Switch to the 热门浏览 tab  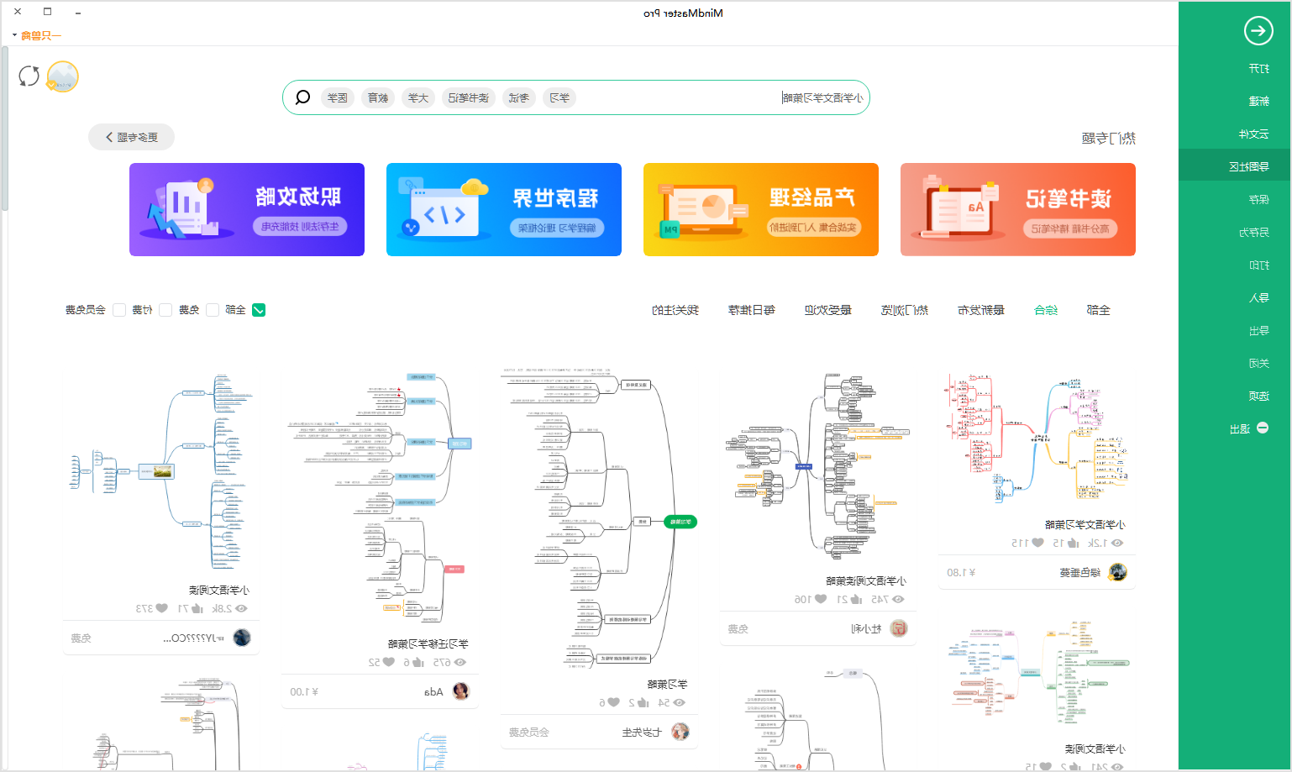point(905,310)
